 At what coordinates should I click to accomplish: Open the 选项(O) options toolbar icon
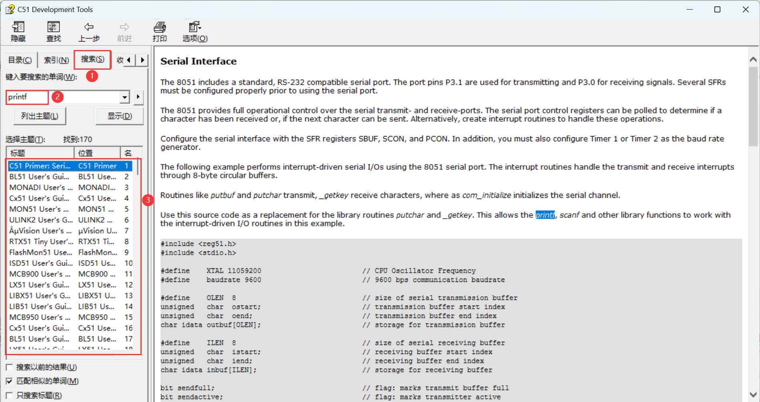coord(195,32)
